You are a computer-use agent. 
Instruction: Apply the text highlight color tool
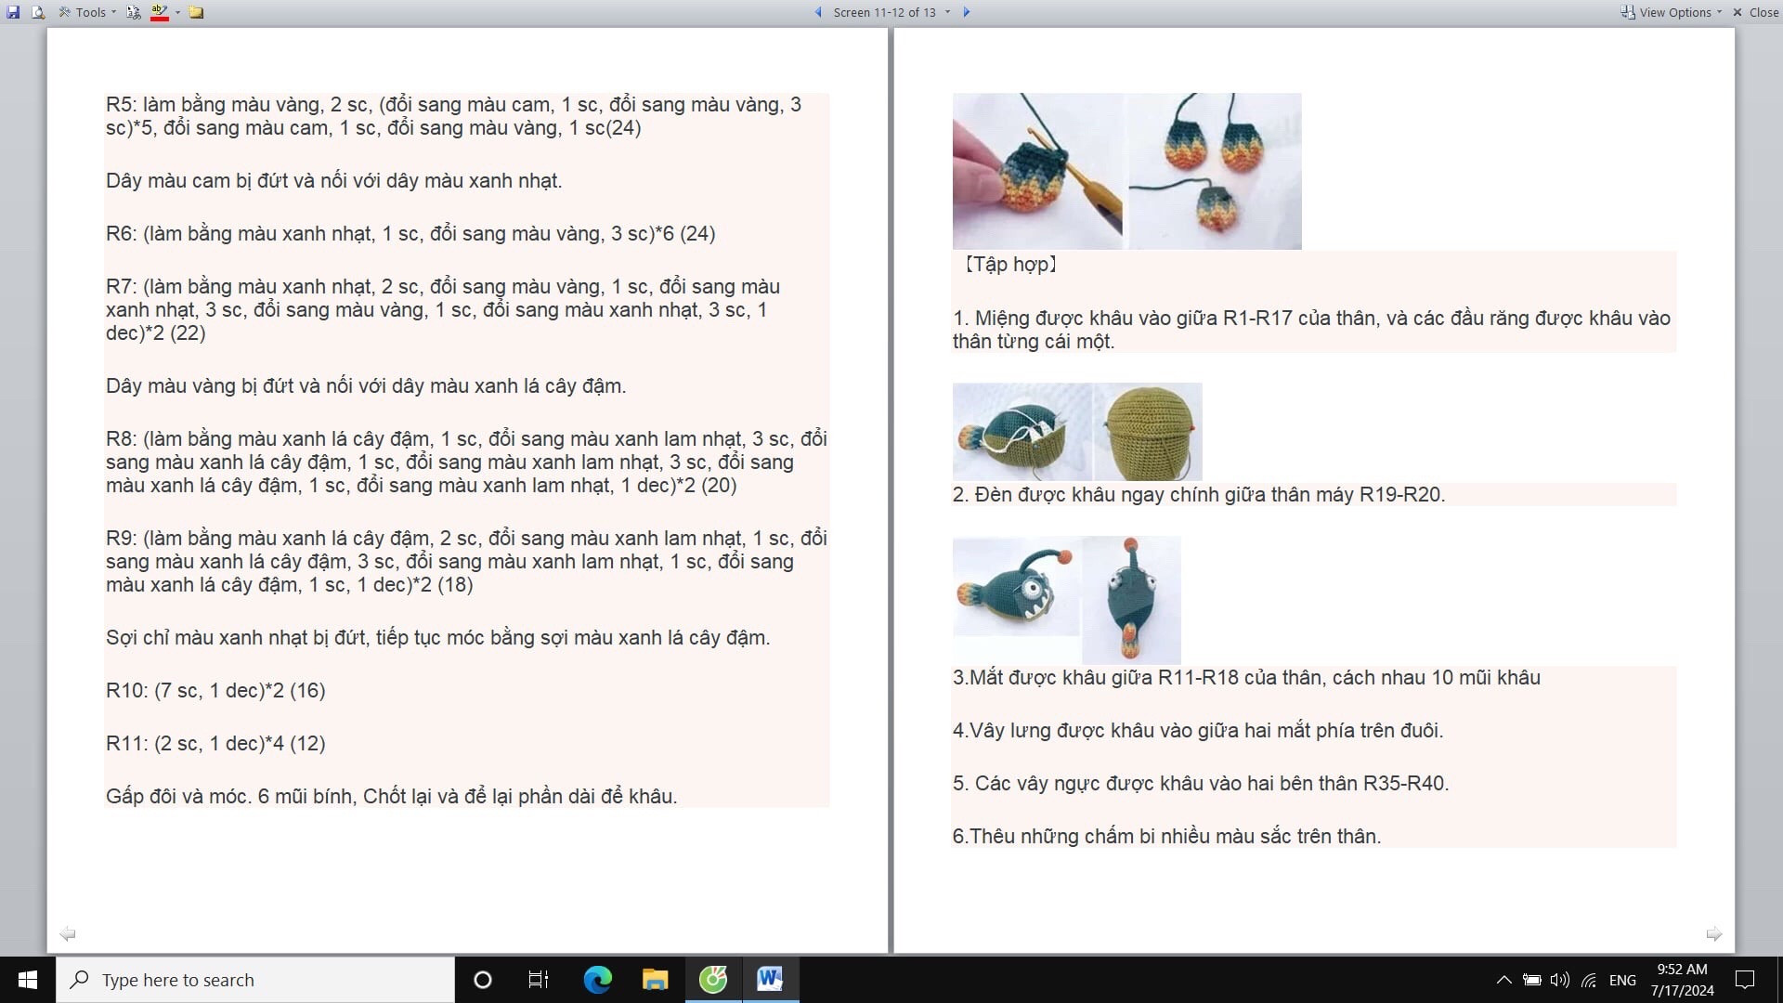pos(159,12)
